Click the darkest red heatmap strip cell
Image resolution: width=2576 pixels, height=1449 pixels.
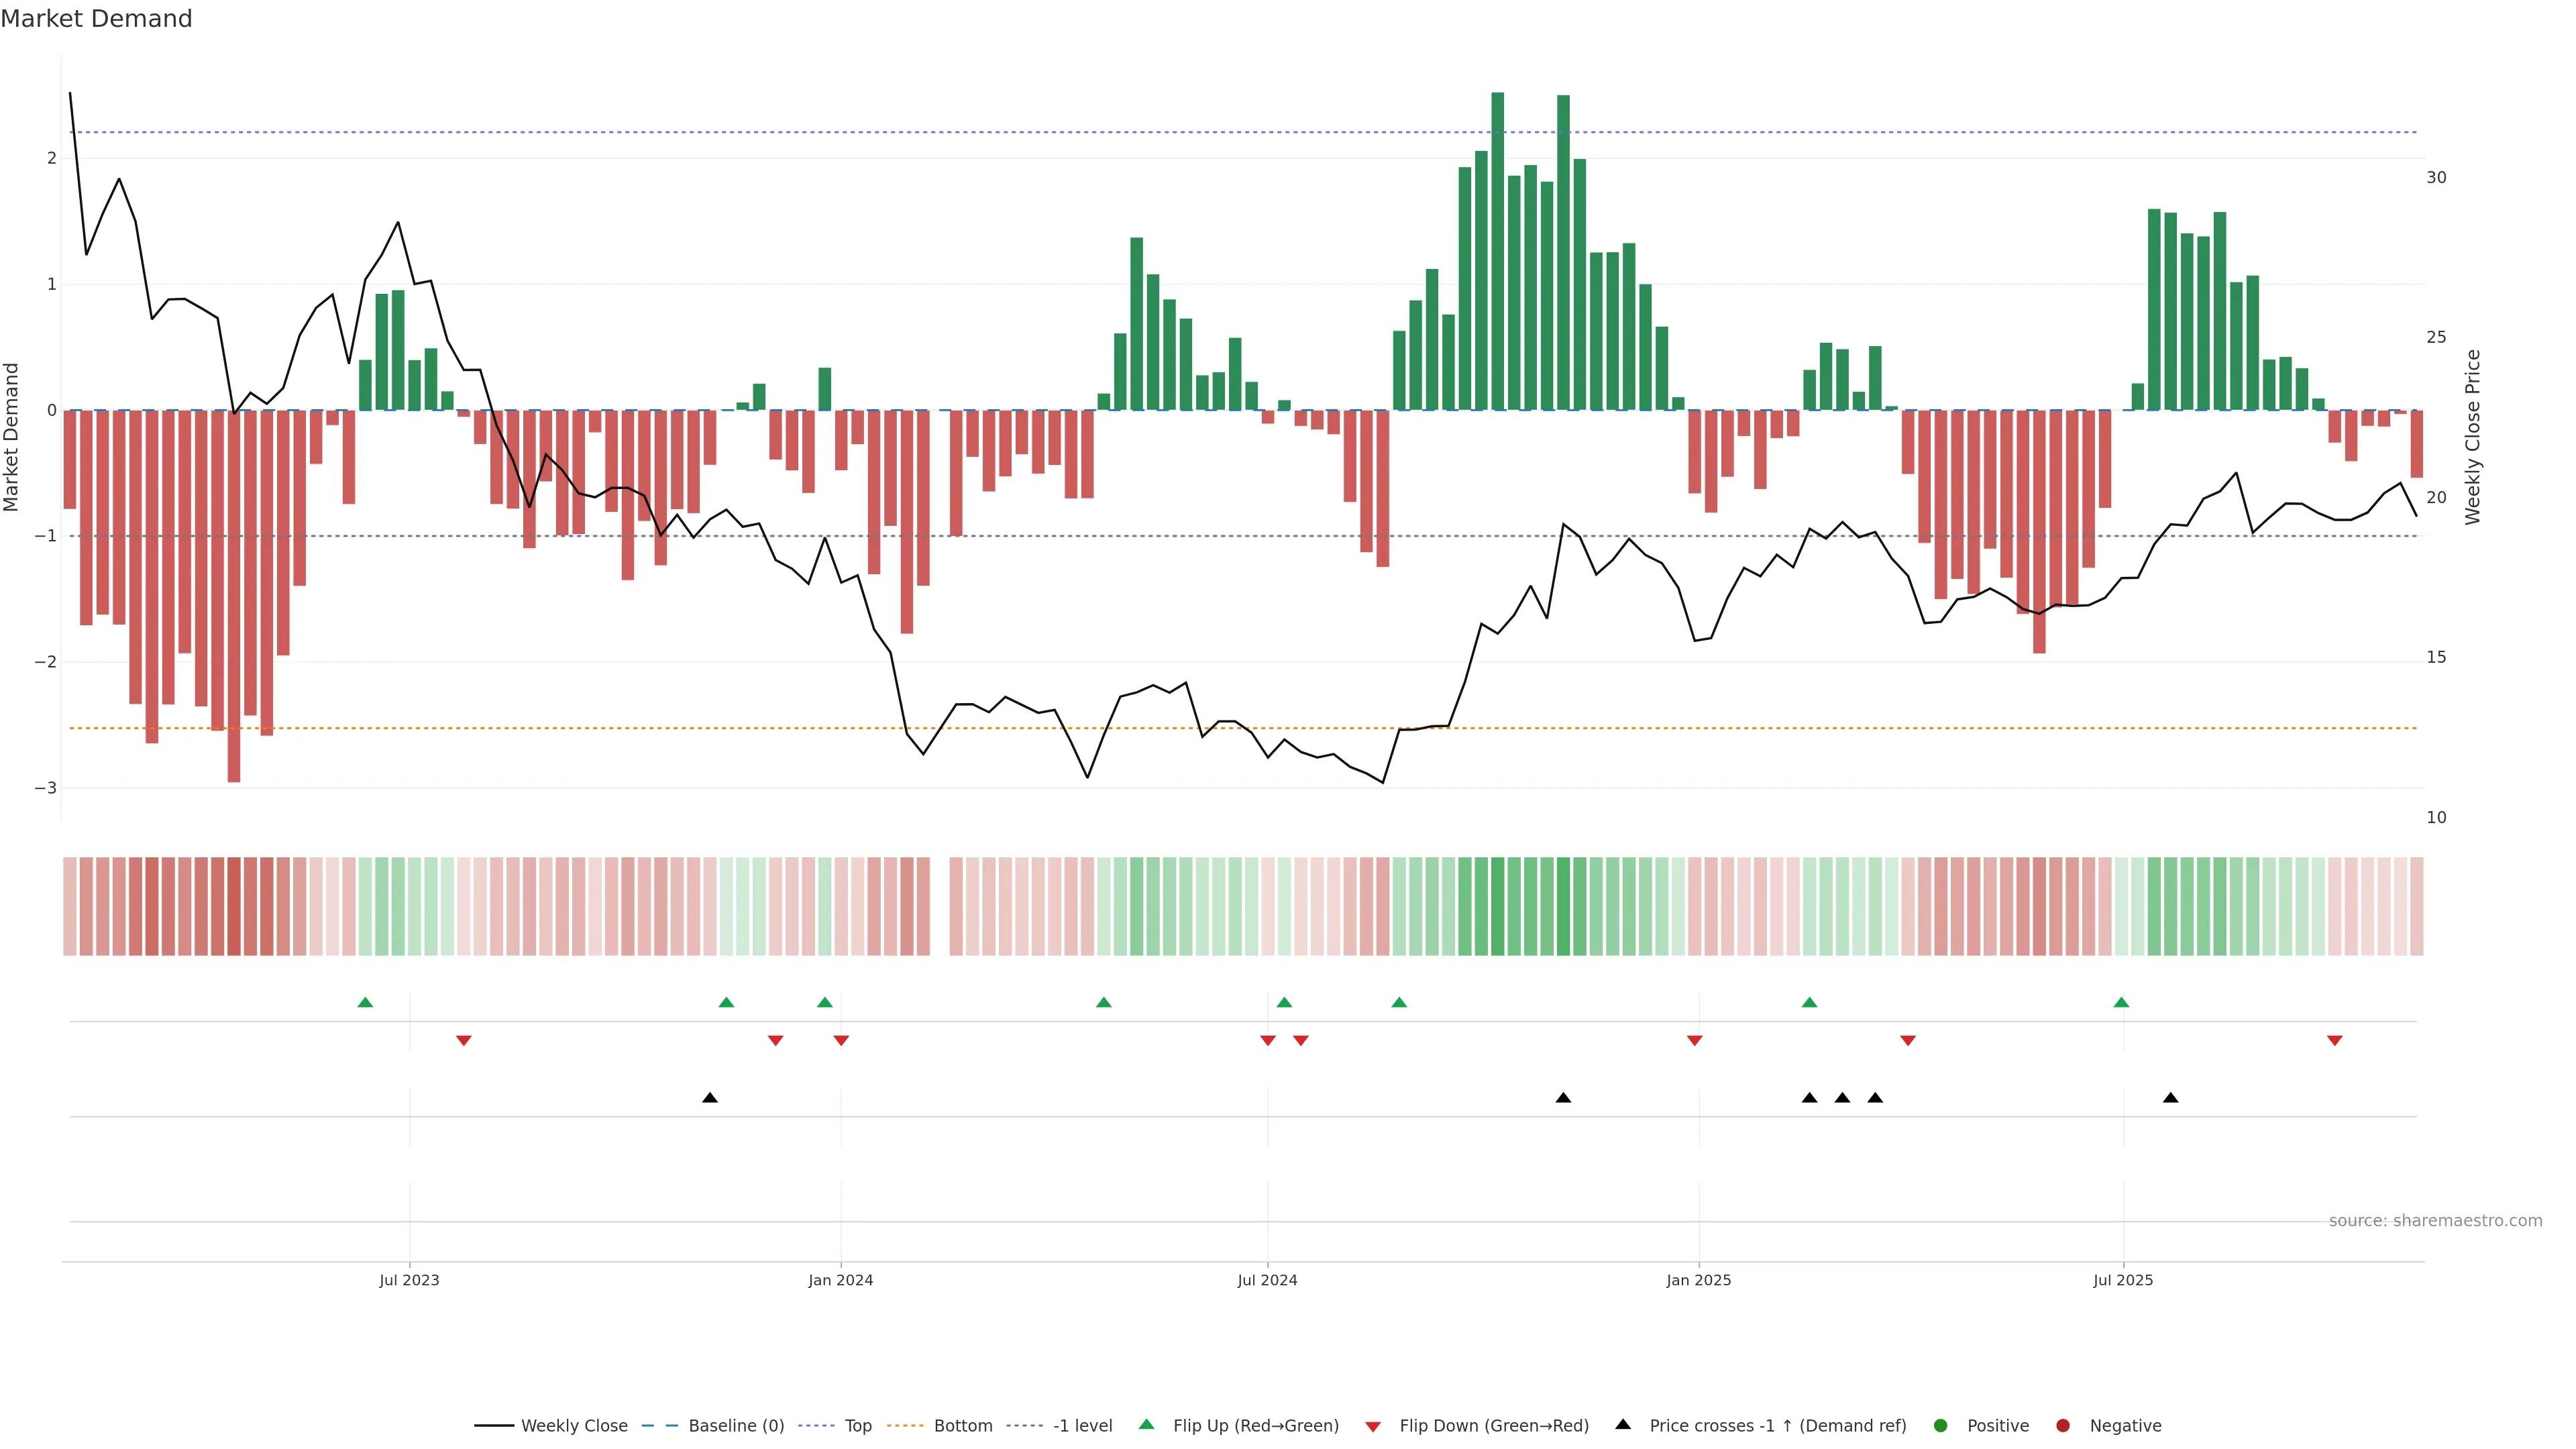(x=234, y=906)
